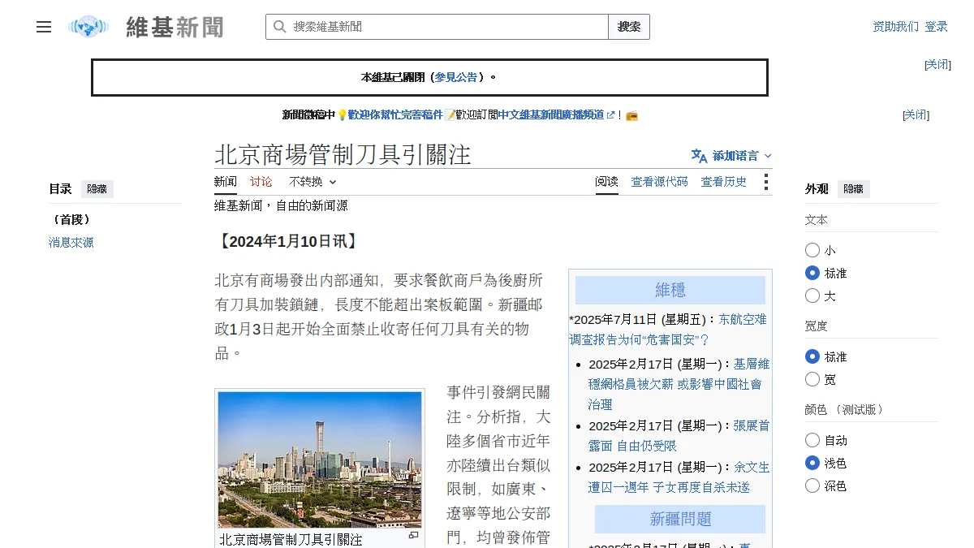Click the image caption 北京商場管制刀具引關注

pyautogui.click(x=291, y=539)
